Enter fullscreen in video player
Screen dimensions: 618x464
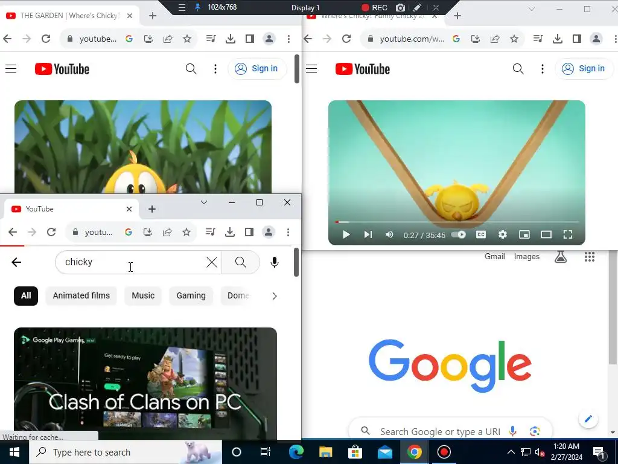(x=567, y=235)
